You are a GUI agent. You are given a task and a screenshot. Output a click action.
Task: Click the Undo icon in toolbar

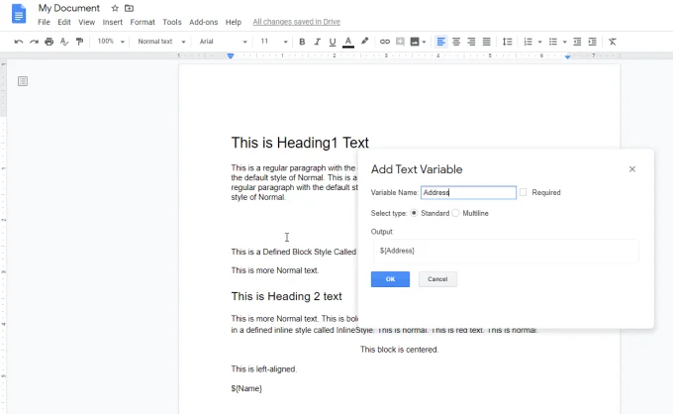pos(19,42)
